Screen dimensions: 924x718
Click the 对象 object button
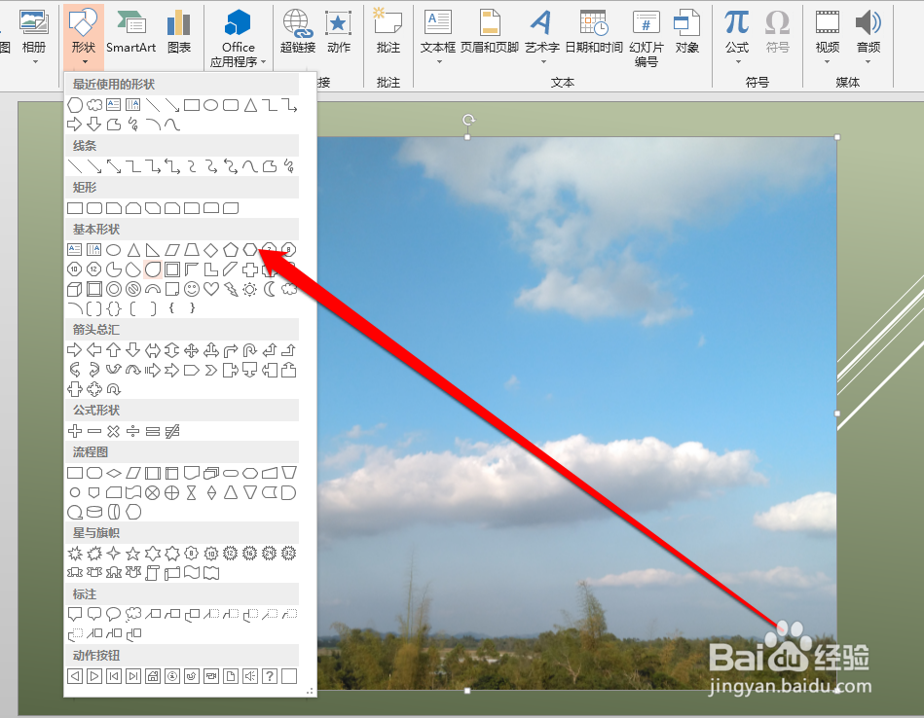687,32
